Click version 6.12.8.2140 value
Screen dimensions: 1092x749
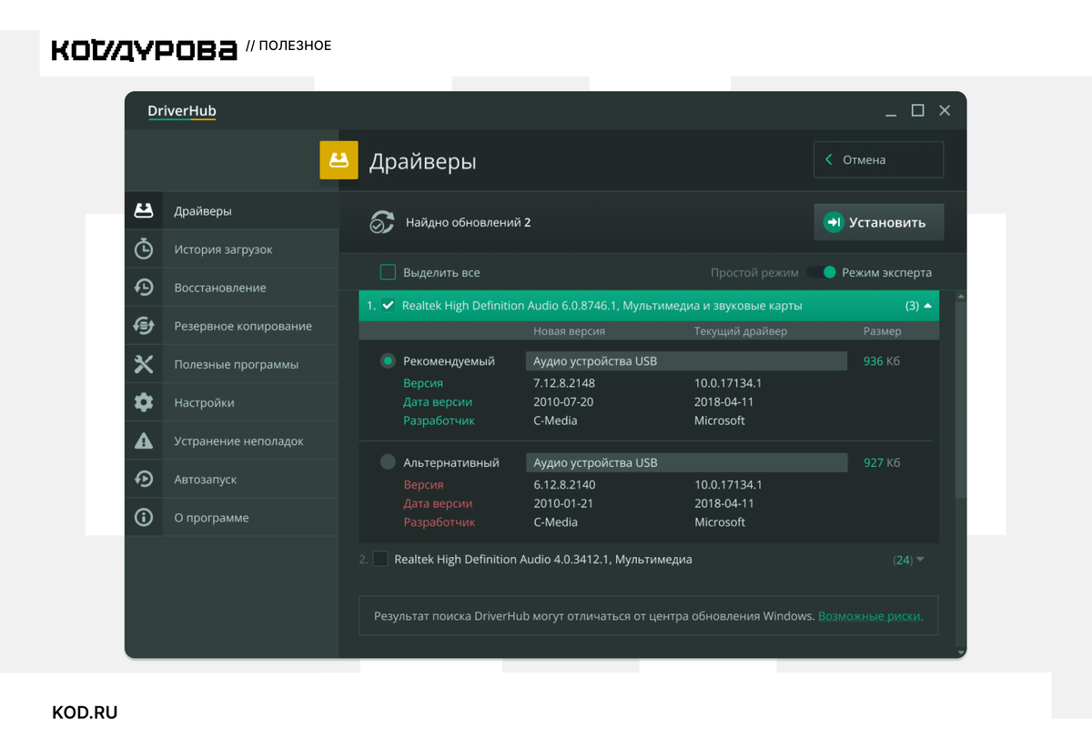(564, 485)
